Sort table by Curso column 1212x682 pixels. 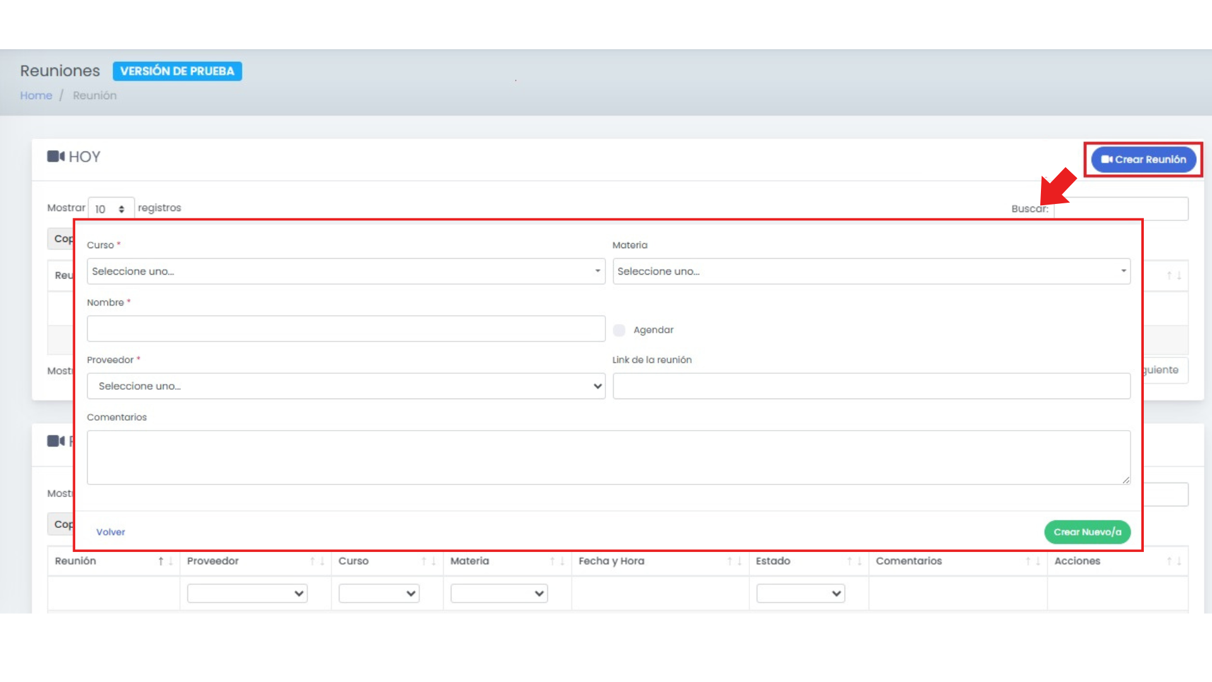pos(387,561)
